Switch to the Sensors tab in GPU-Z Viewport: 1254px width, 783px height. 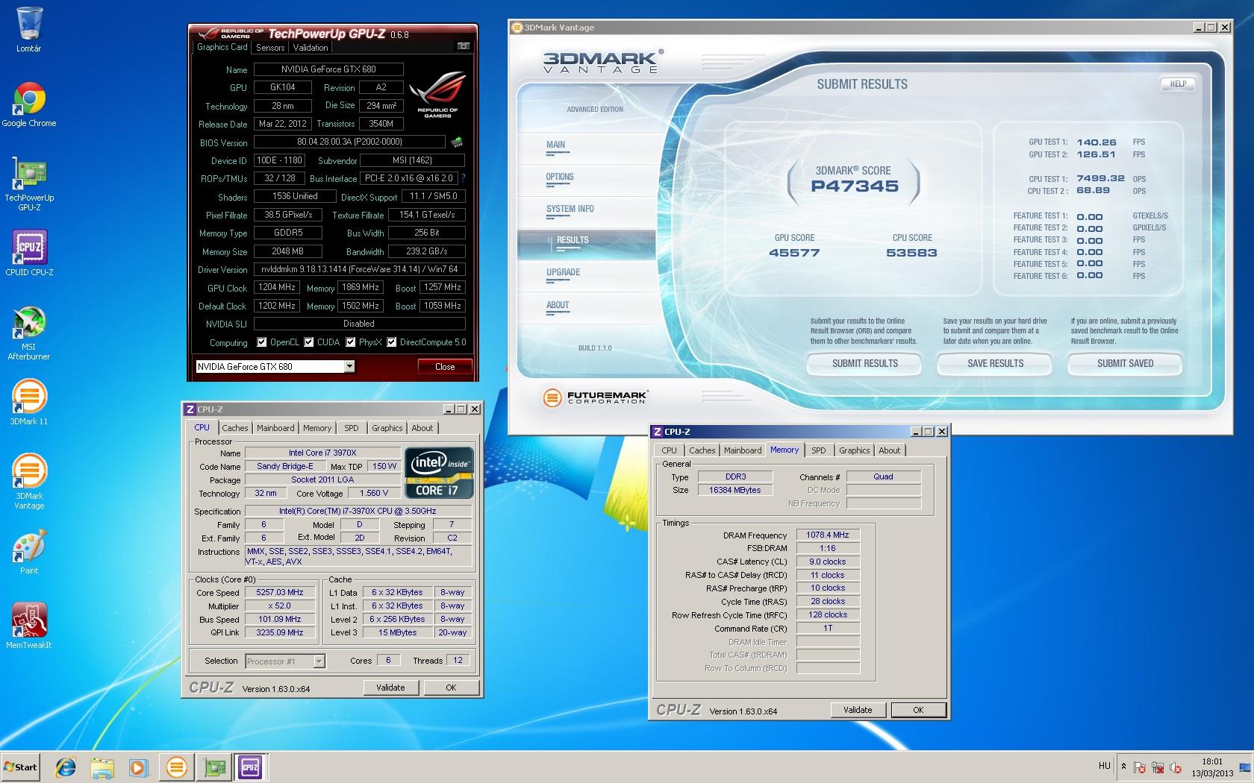270,47
